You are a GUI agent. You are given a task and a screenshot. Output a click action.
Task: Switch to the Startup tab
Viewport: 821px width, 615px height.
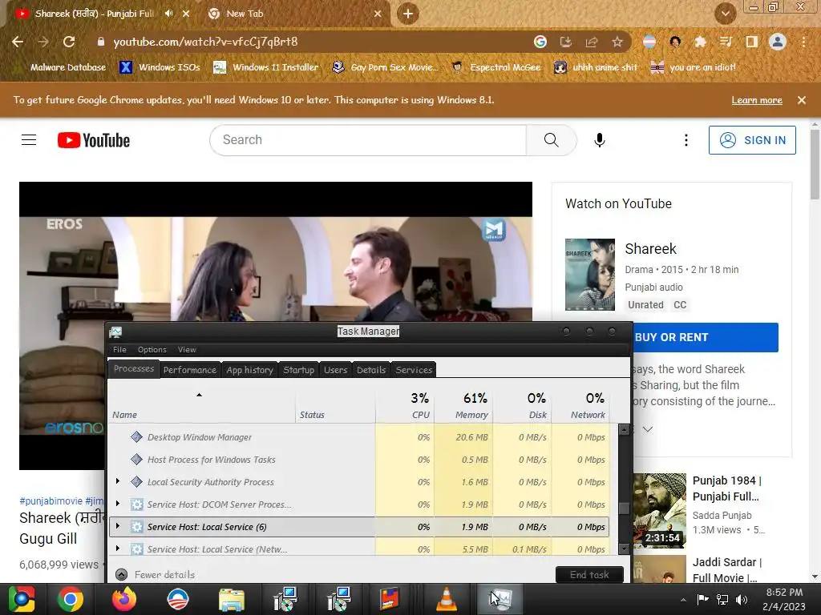pos(298,370)
